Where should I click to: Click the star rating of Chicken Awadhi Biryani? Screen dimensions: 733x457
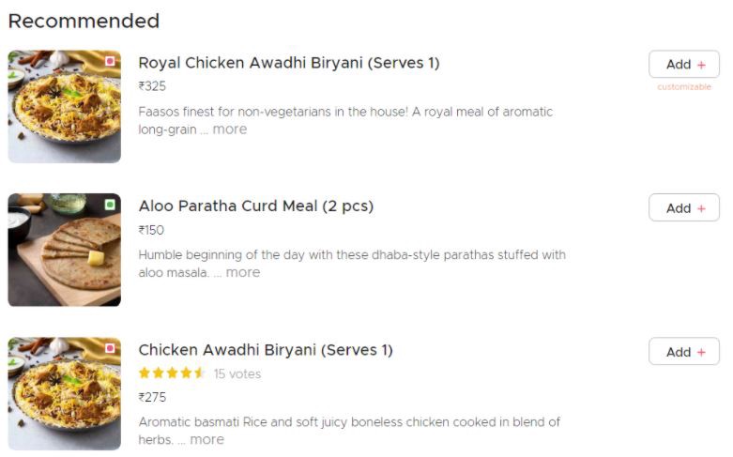tap(172, 373)
